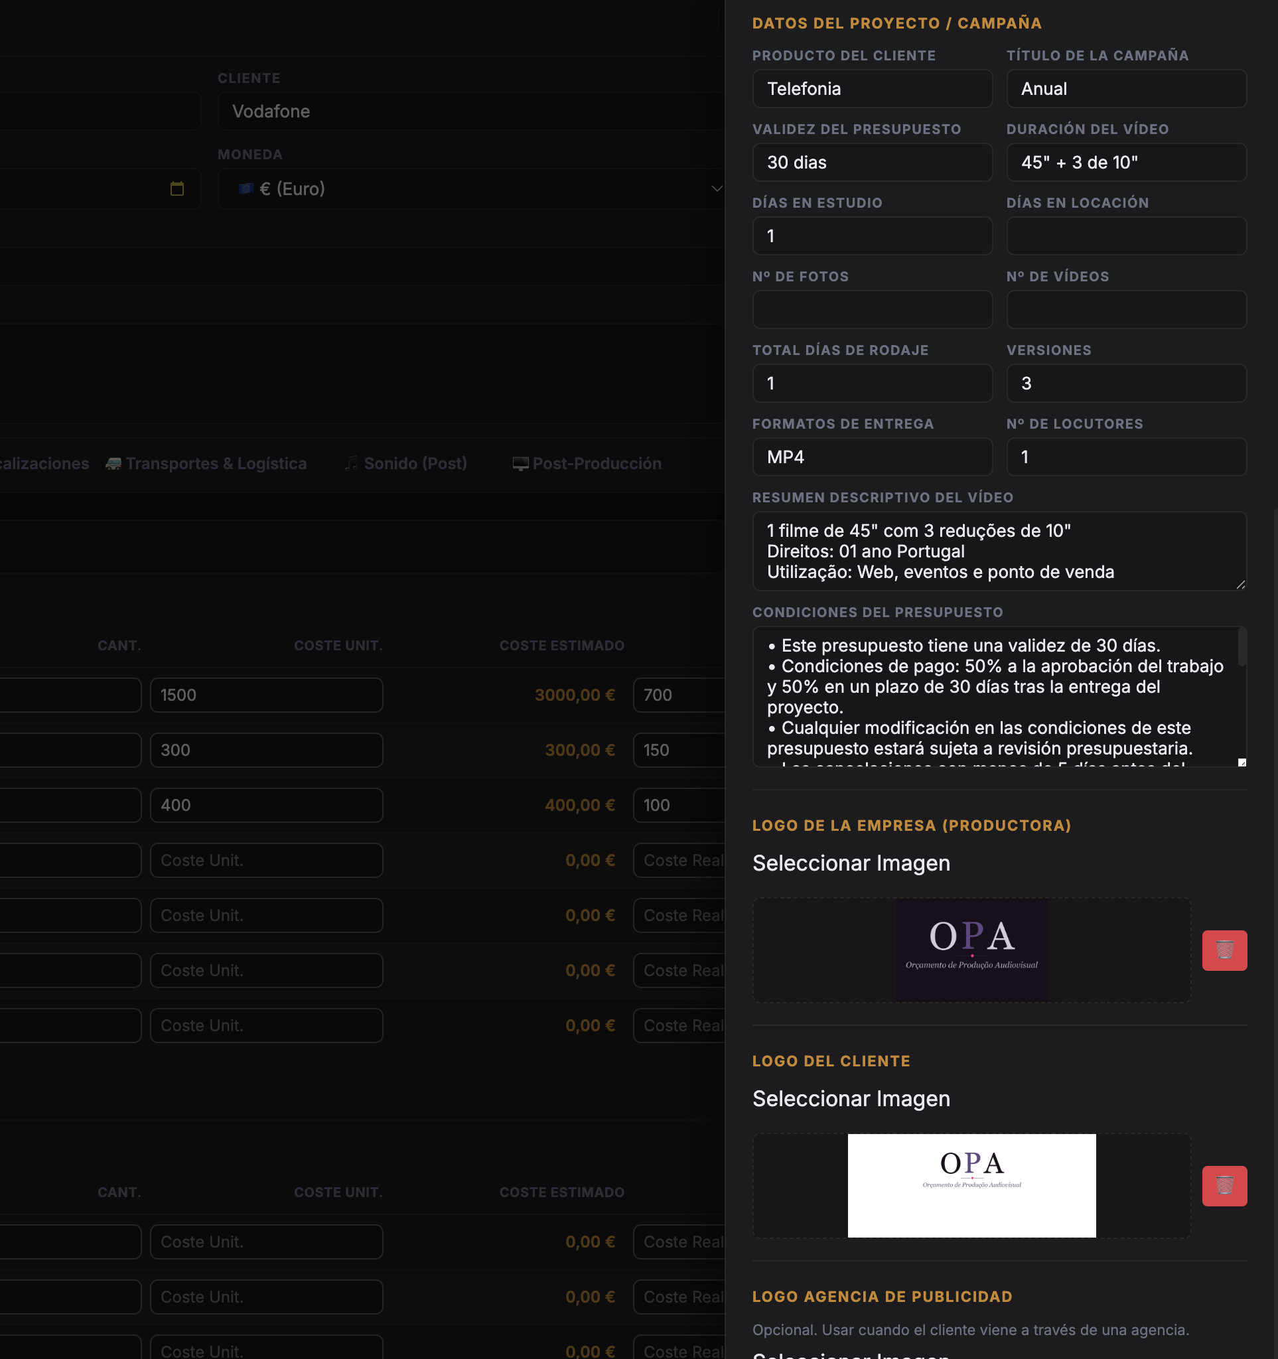
Task: Edit the Validez del Presupuesto field
Action: click(x=872, y=163)
